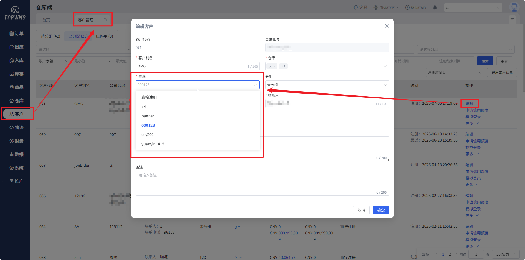Click 申请信用额度 for customer 064
The height and width of the screenshot is (260, 525).
(x=477, y=233)
